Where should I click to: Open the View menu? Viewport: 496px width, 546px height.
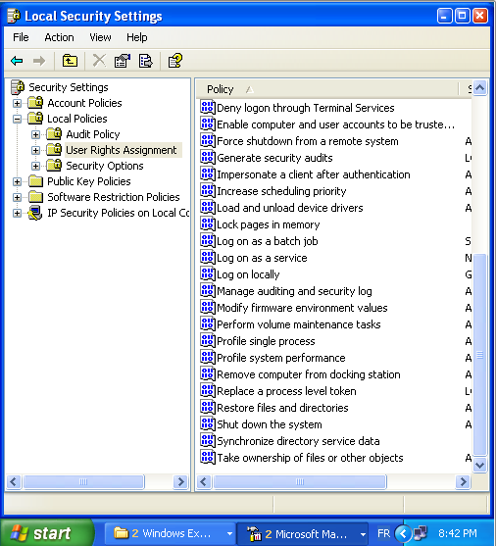click(x=100, y=37)
